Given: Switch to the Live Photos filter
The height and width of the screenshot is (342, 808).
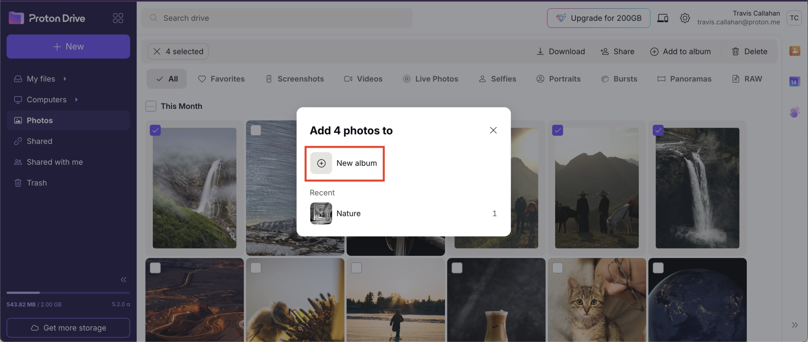Looking at the screenshot, I should click(430, 79).
